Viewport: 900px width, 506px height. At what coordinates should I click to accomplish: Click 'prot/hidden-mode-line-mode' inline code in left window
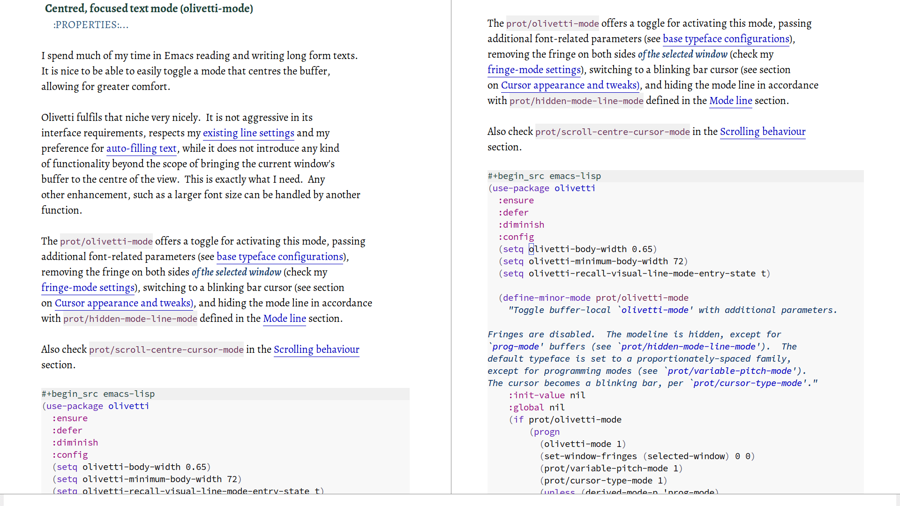click(x=130, y=319)
